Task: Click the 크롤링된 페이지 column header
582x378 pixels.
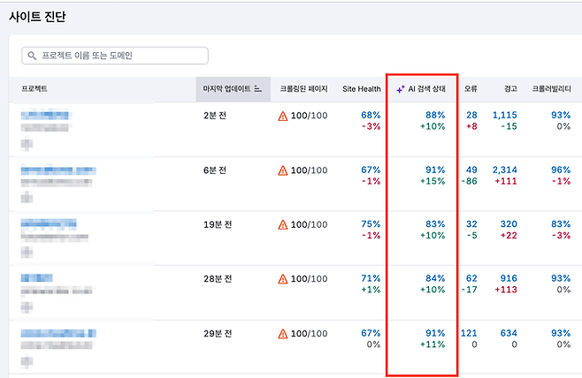Action: [303, 89]
